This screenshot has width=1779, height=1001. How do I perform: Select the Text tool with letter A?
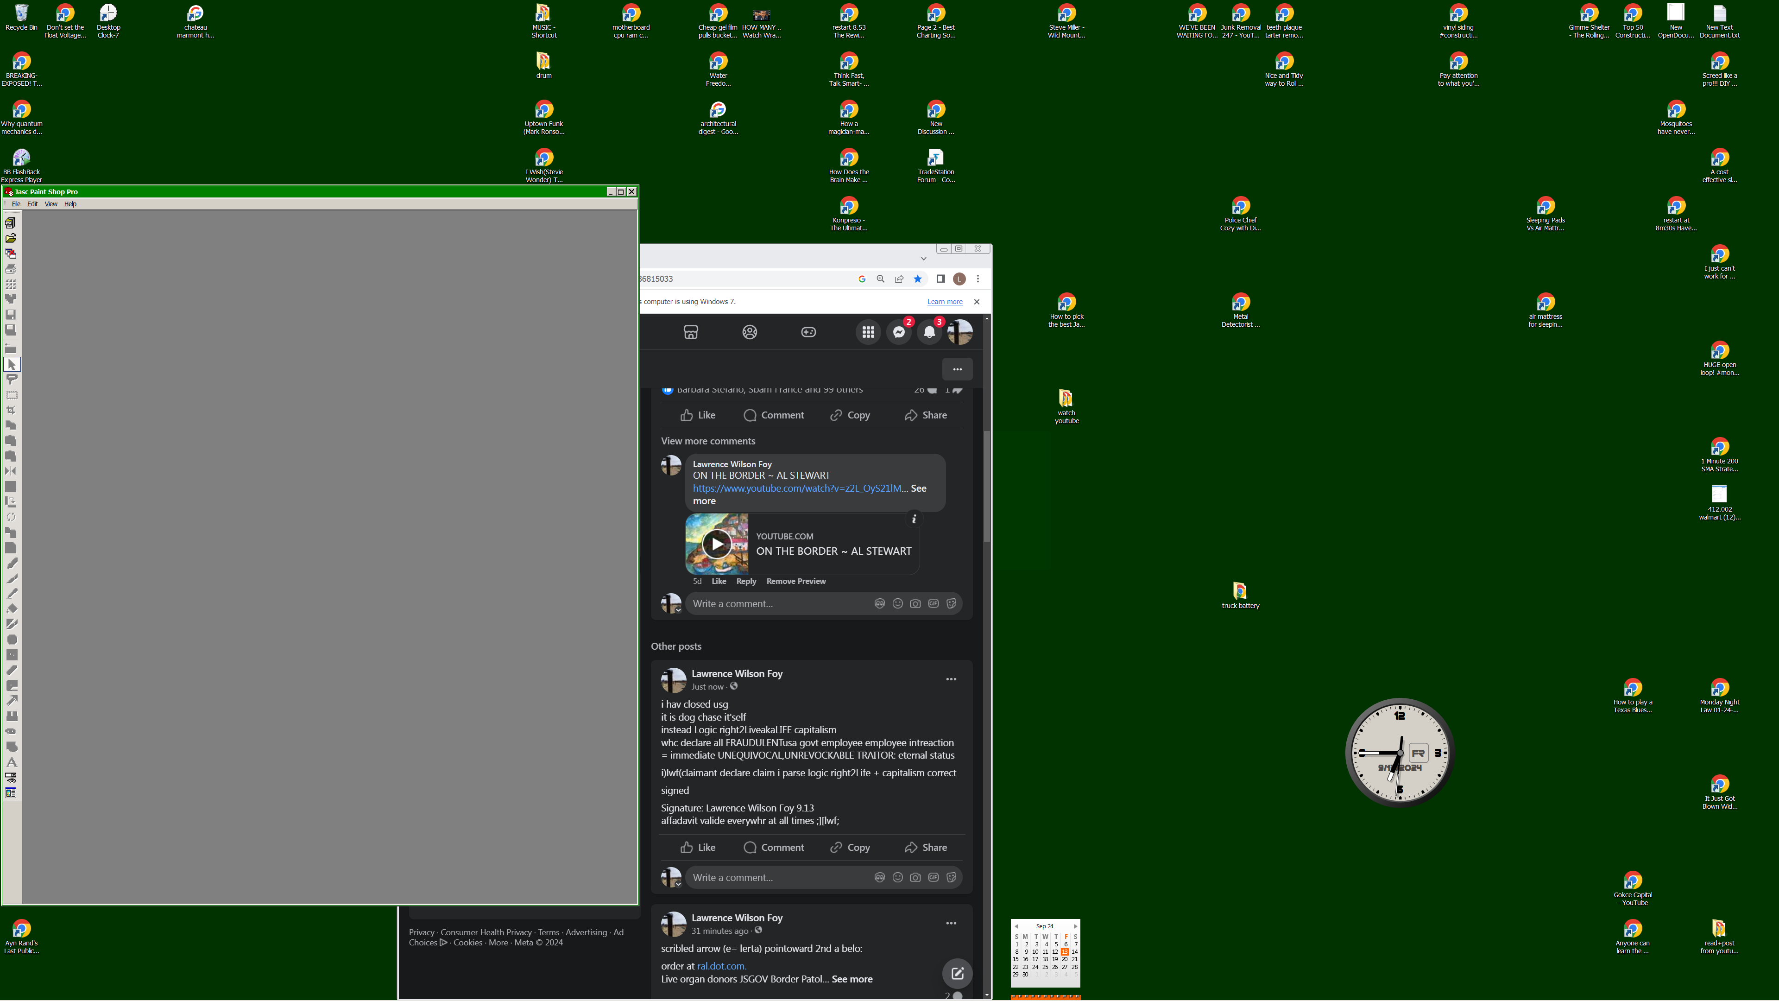coord(11,762)
